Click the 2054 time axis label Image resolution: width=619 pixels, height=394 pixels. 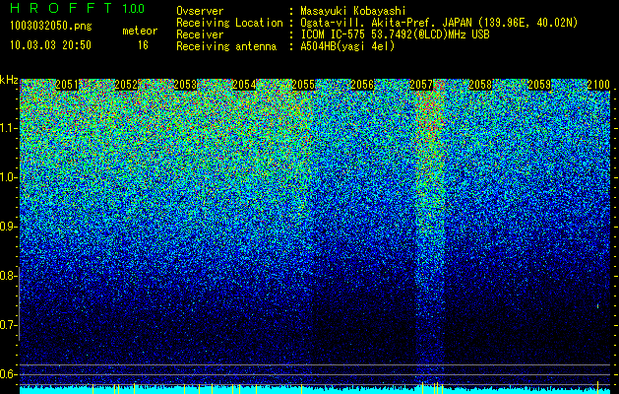tap(244, 85)
